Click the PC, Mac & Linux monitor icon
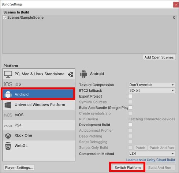Viewport: 179px width, 173px height. 8,74
